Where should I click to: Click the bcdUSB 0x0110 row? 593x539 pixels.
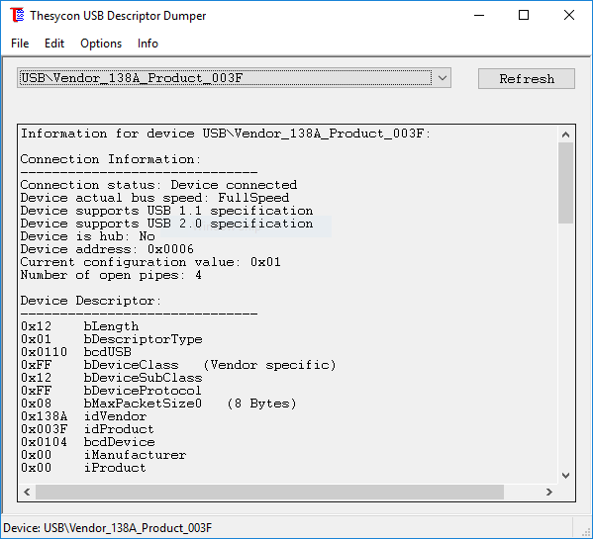(75, 352)
